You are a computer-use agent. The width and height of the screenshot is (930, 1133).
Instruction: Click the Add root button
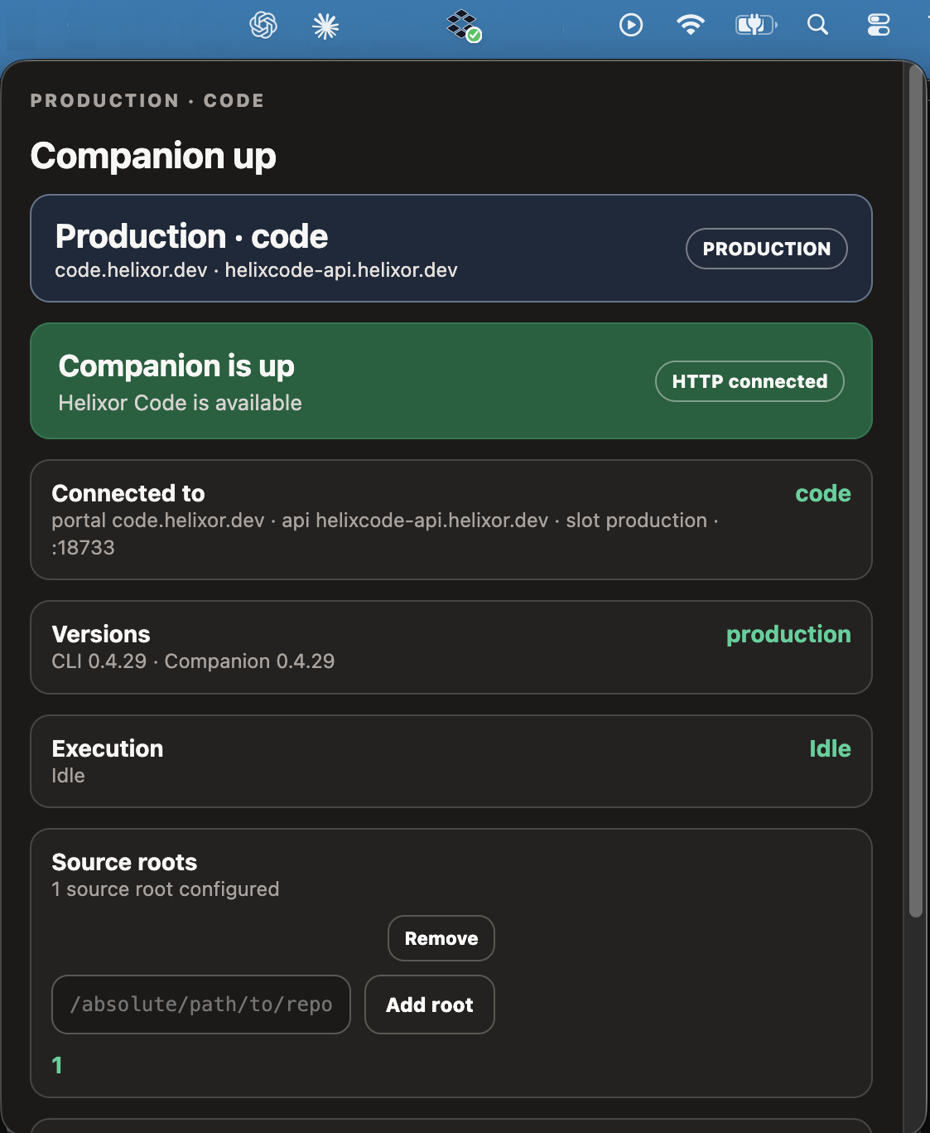pos(430,1005)
